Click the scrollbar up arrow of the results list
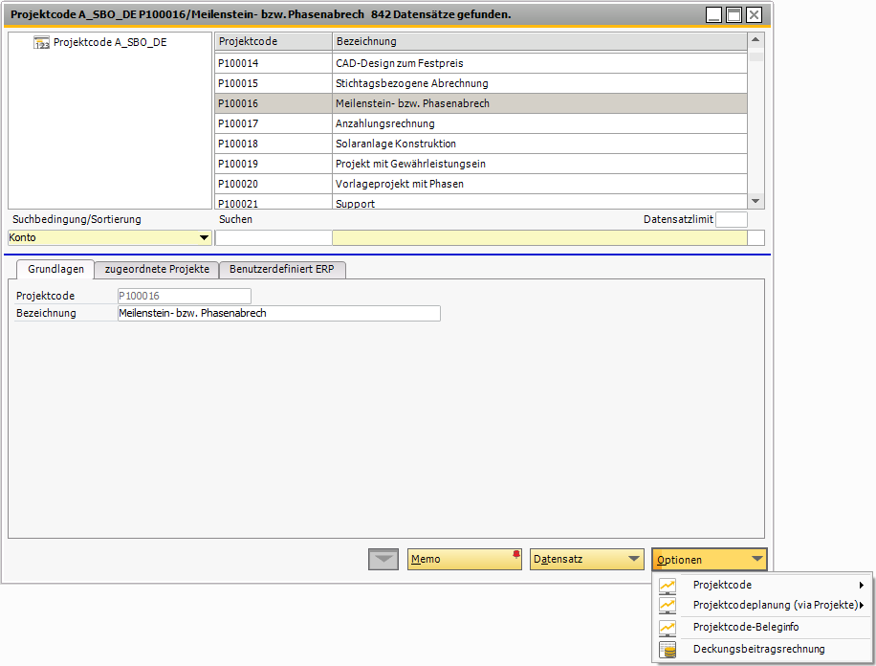This screenshot has height=666, width=876. click(x=755, y=40)
